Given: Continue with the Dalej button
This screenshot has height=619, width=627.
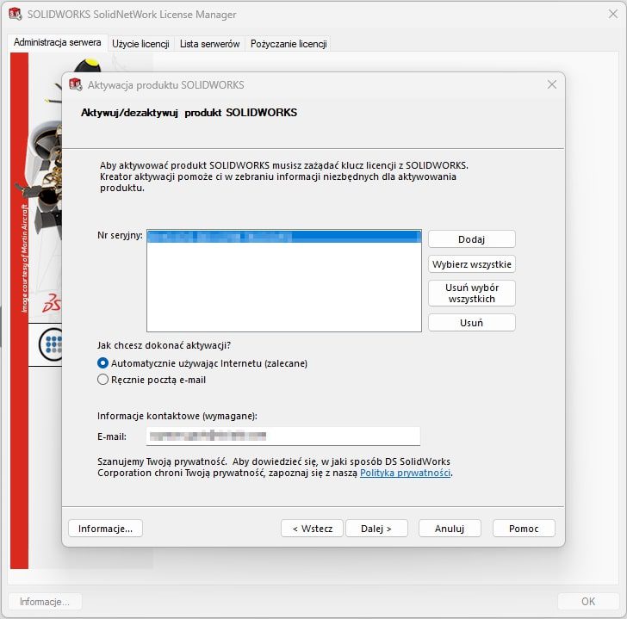Looking at the screenshot, I should coord(376,529).
